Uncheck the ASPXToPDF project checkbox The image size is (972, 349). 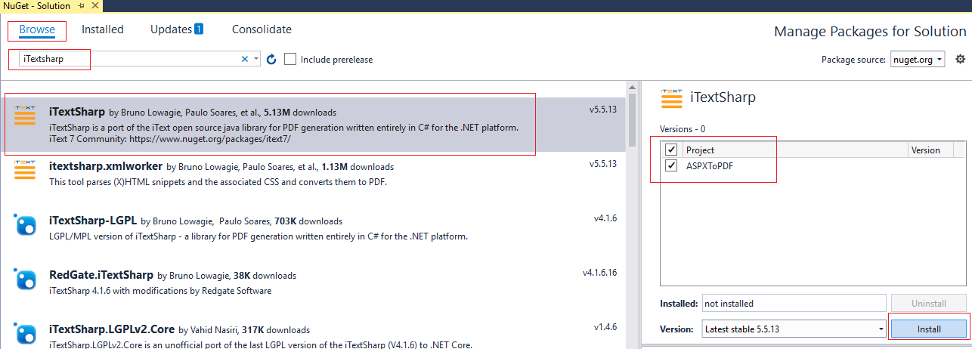click(671, 165)
